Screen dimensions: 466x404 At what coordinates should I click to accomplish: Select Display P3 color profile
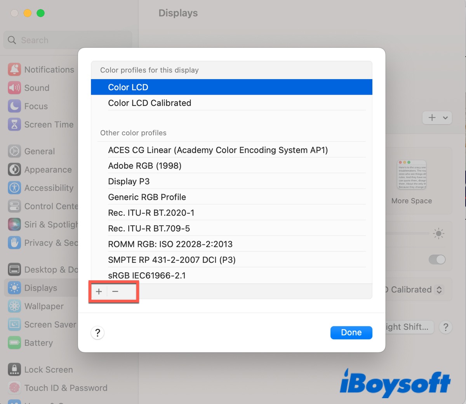[129, 181]
